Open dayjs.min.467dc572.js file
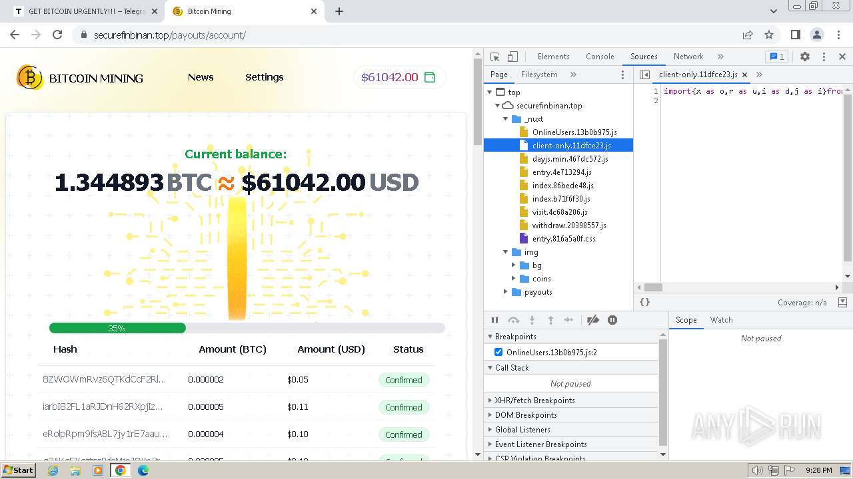 pyautogui.click(x=570, y=159)
